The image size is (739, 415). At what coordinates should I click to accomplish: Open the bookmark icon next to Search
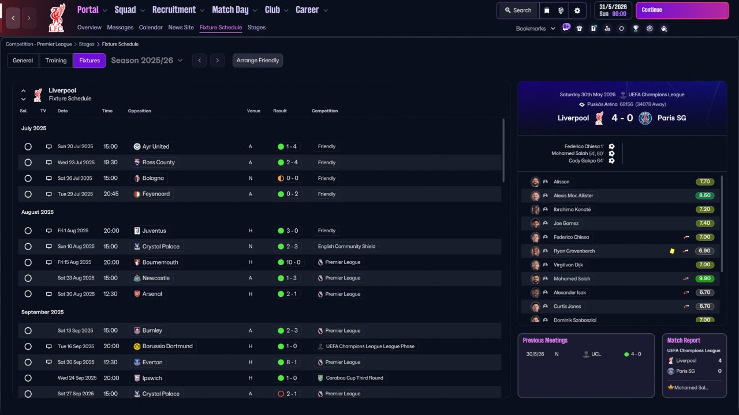tap(547, 10)
